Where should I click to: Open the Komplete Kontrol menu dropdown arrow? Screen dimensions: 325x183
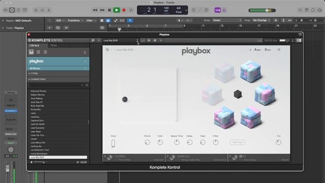tap(99, 40)
